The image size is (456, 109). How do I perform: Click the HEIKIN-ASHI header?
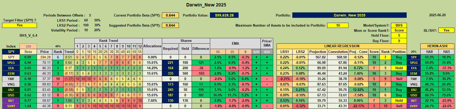click(x=437, y=46)
